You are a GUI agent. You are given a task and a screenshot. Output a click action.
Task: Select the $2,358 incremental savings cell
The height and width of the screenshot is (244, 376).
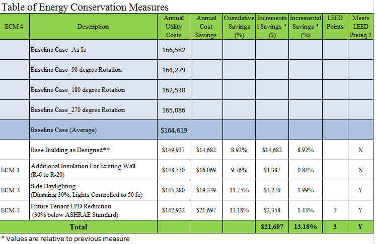coord(272,209)
